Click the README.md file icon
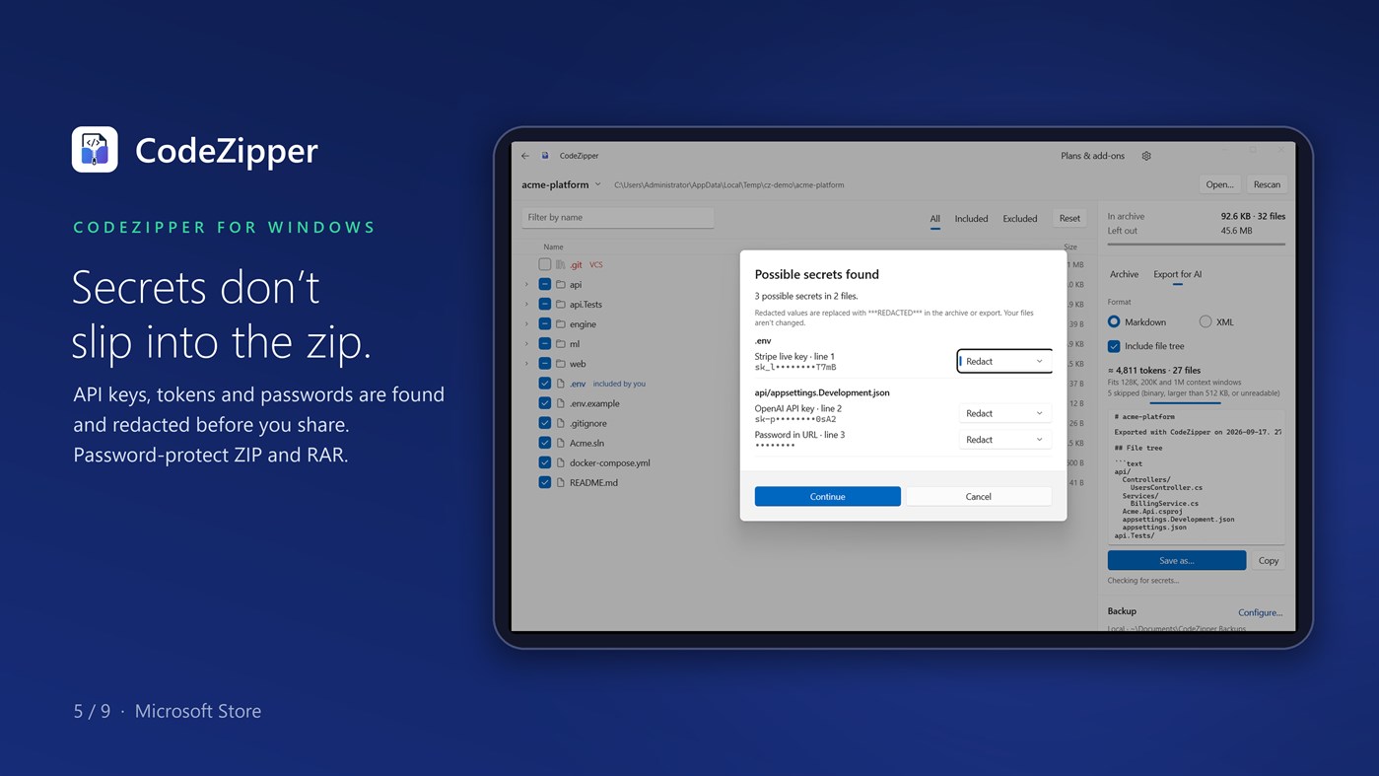 click(x=560, y=482)
